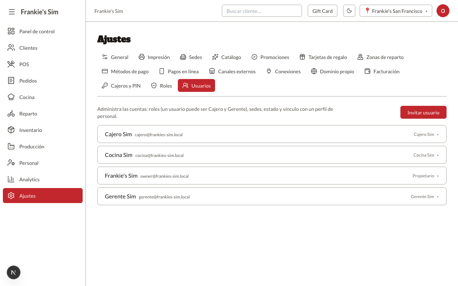Click Invitar usuario button

coord(423,112)
